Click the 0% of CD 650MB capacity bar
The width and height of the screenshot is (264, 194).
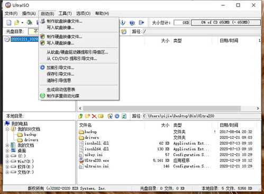point(225,22)
